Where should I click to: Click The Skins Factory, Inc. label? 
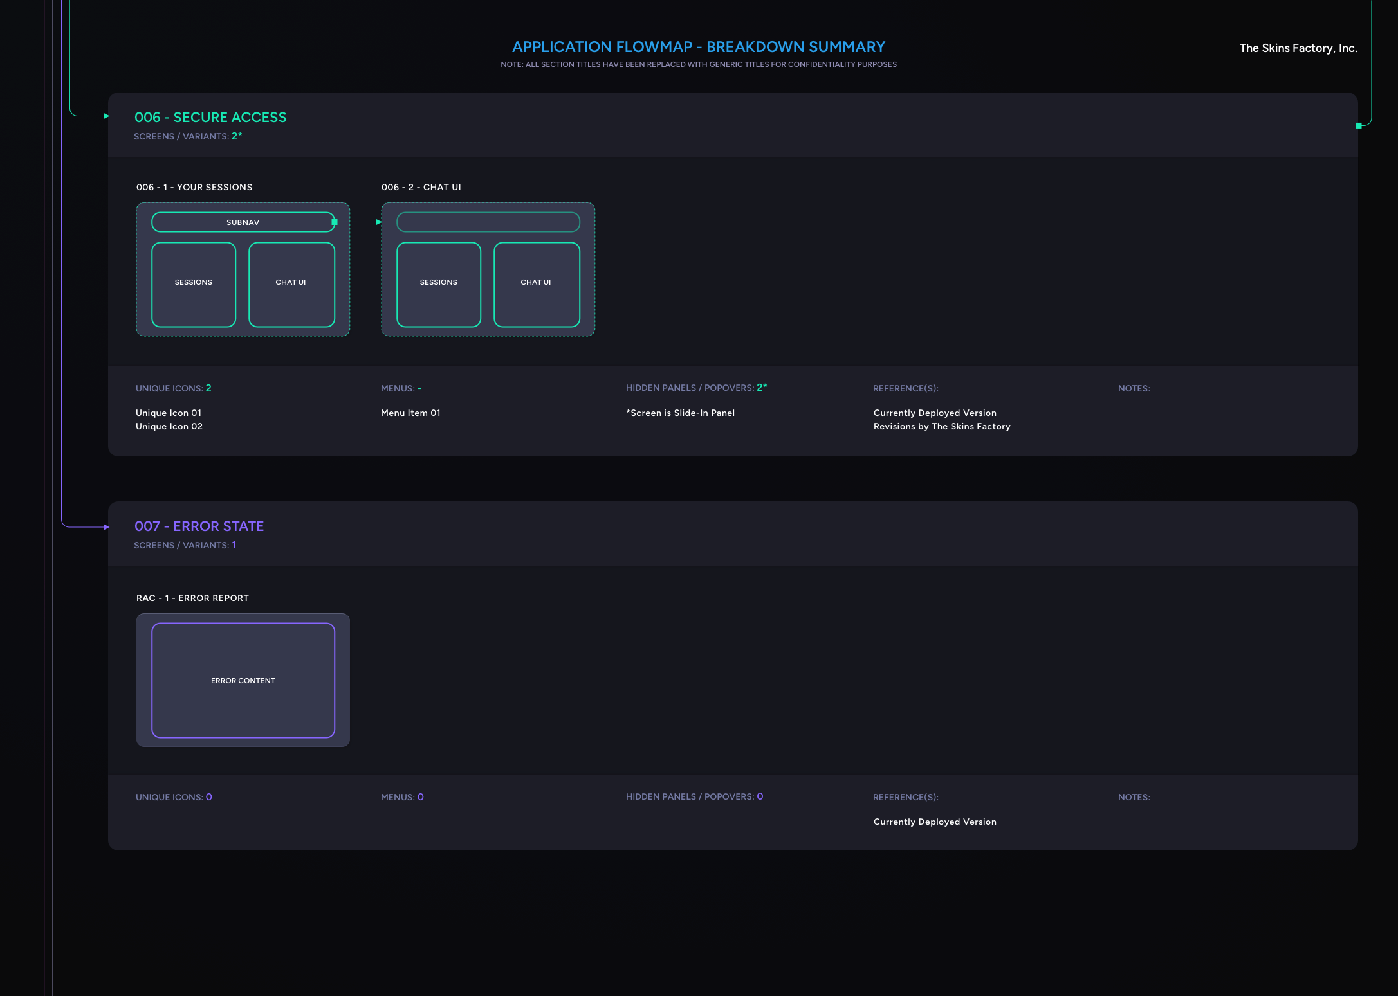pos(1298,48)
